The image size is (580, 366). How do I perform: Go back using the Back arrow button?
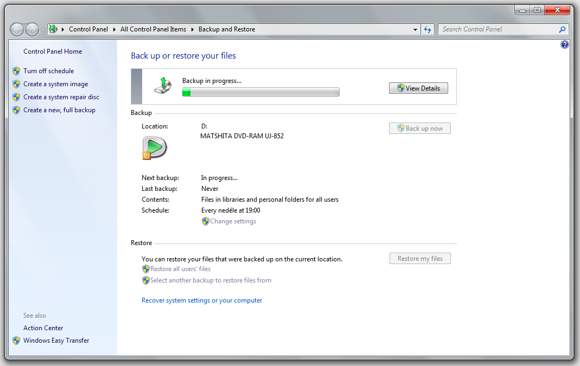tap(17, 29)
